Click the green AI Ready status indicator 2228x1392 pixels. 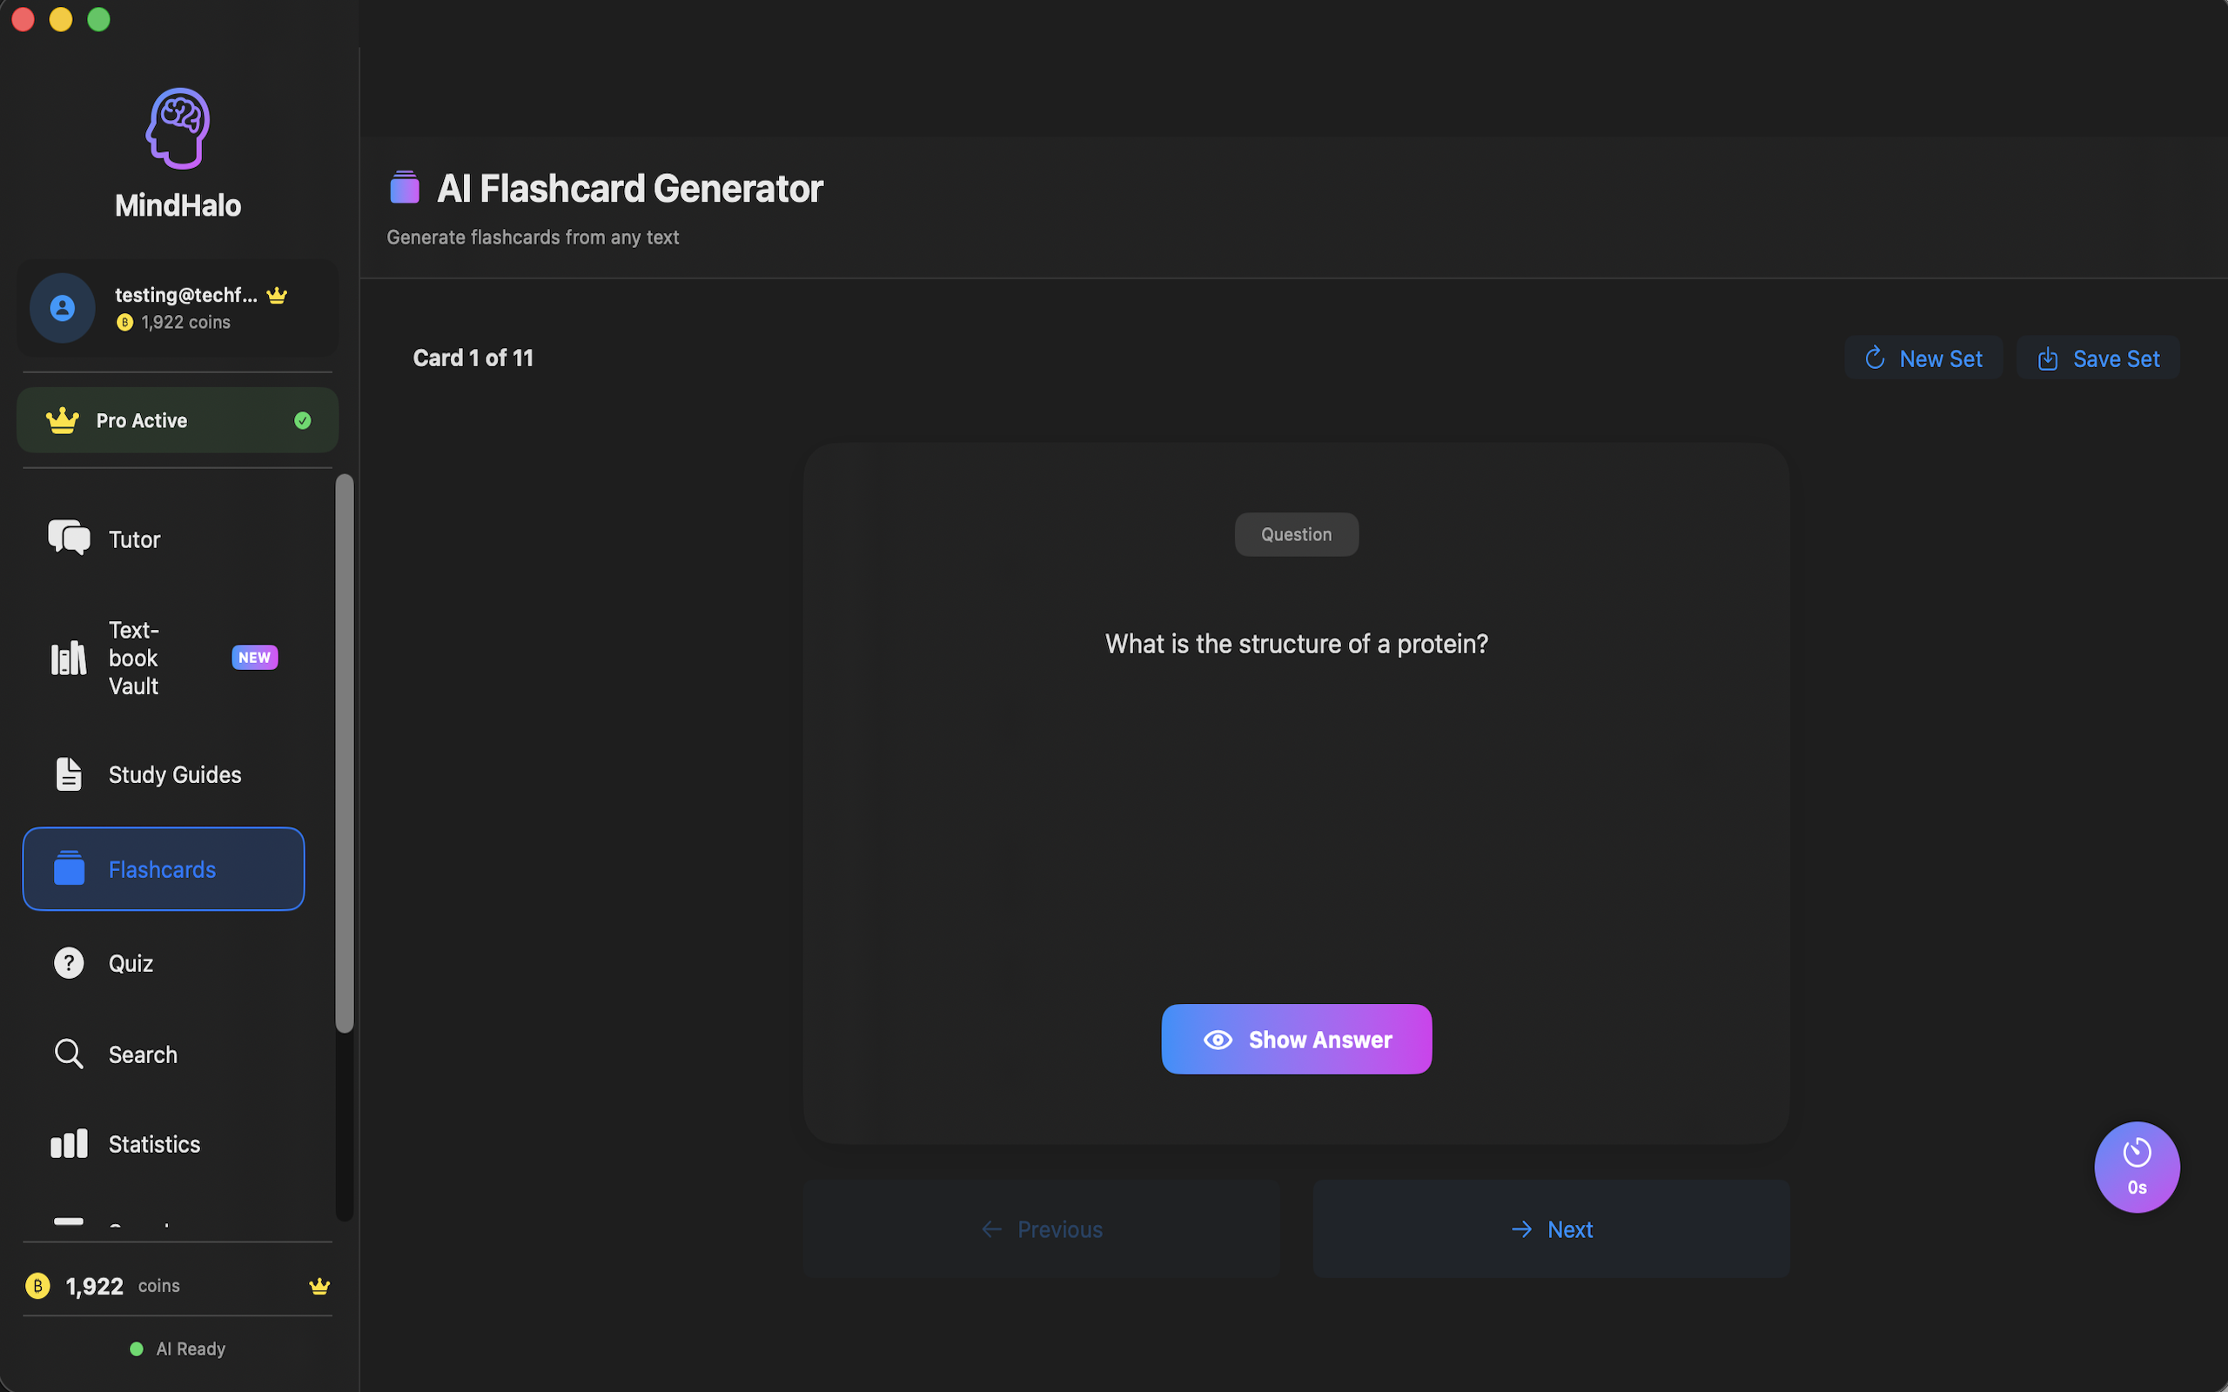137,1348
